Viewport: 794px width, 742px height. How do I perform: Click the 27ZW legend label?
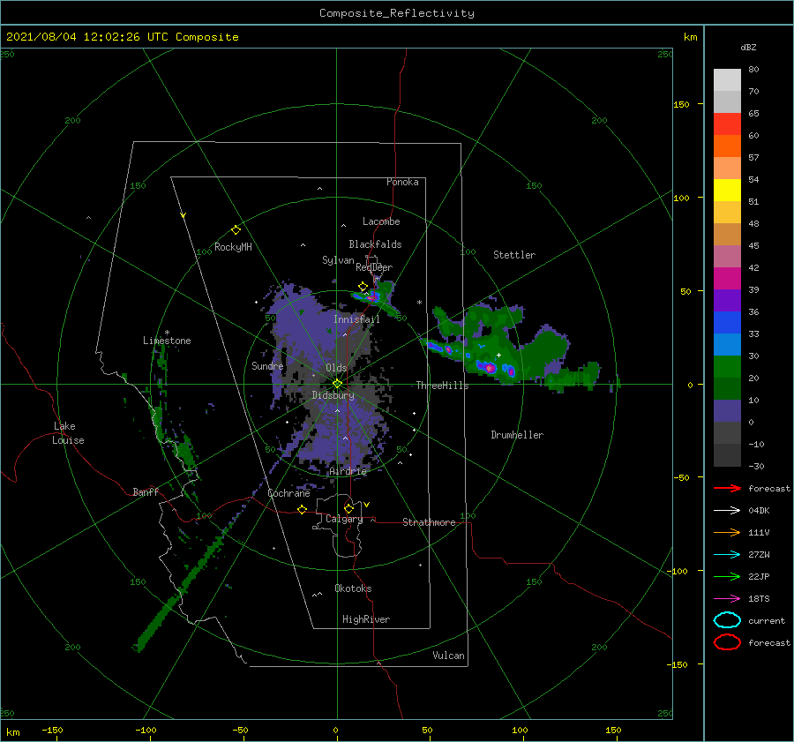click(x=759, y=555)
